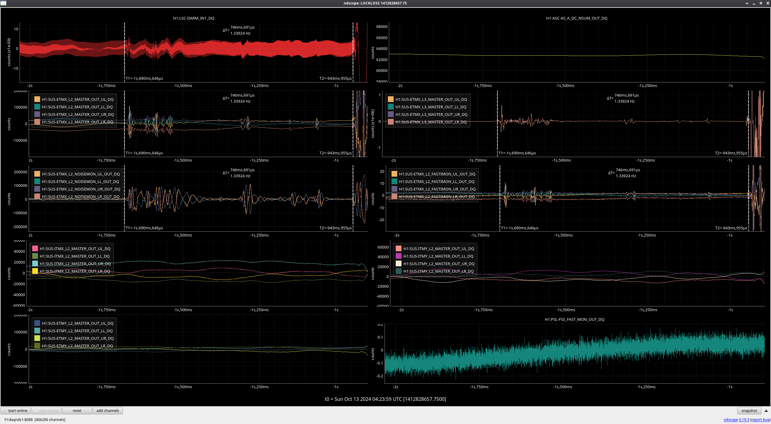
Task: Click the title bar keep-above arrow icon
Action: [x=747, y=3]
